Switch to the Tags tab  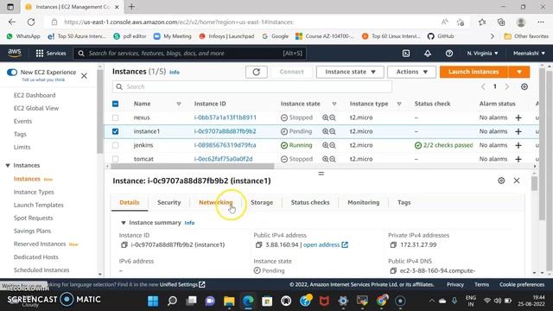(404, 202)
